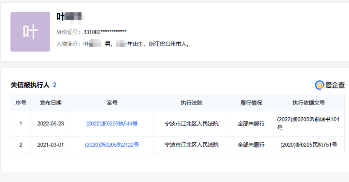
Task: Select (2020)浙0205民初751号 cell
Action: (309, 145)
